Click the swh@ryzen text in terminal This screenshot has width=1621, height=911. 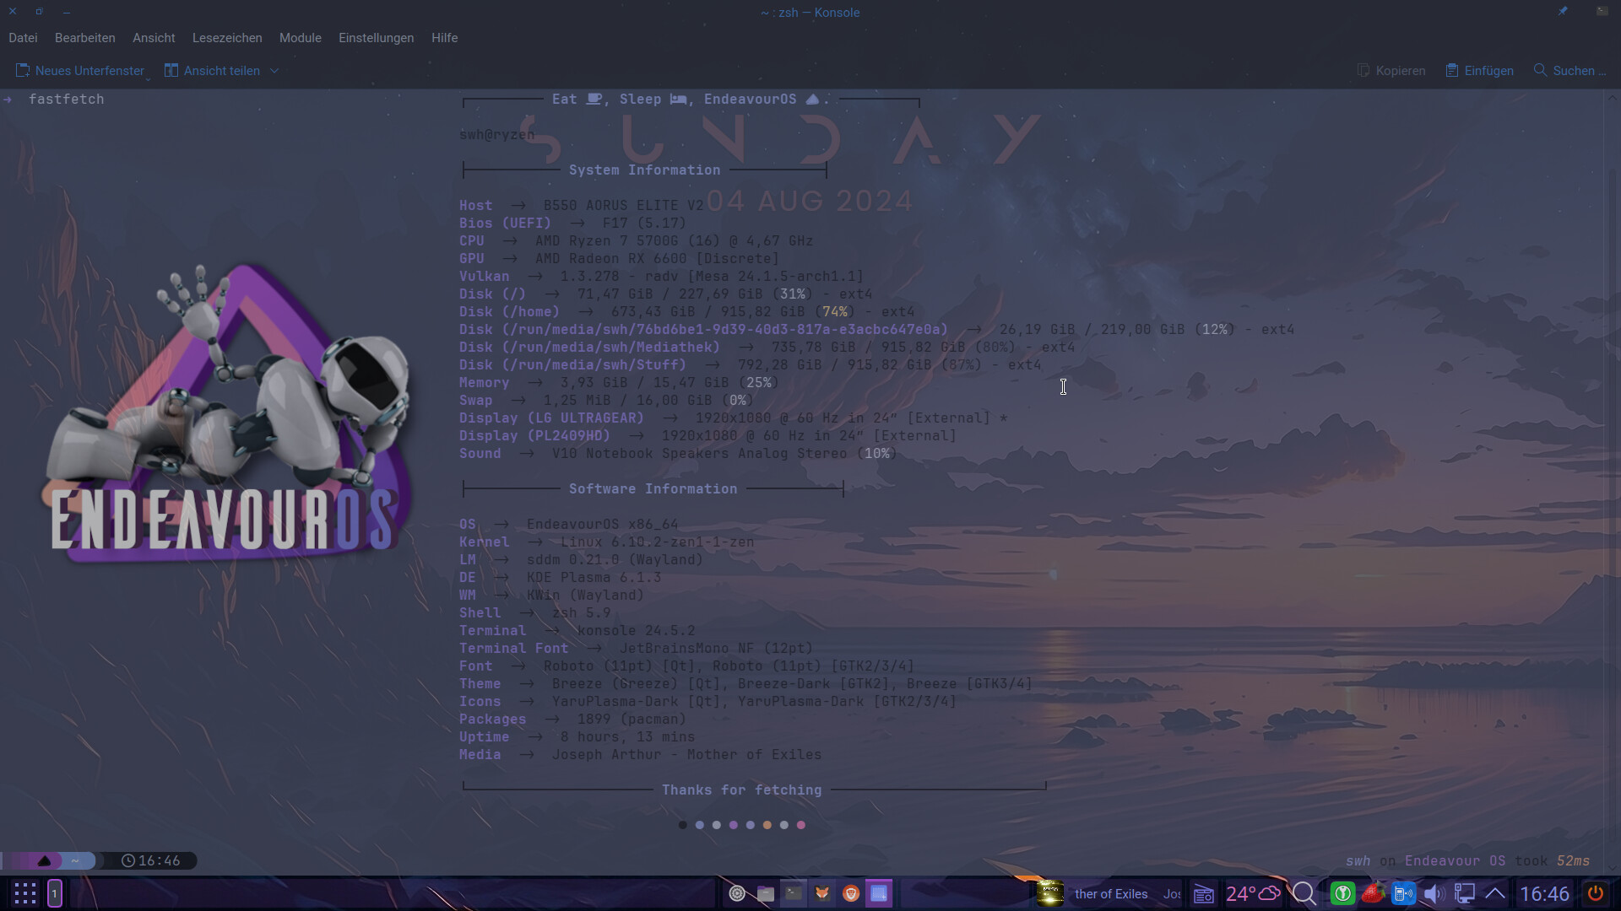pyautogui.click(x=496, y=135)
